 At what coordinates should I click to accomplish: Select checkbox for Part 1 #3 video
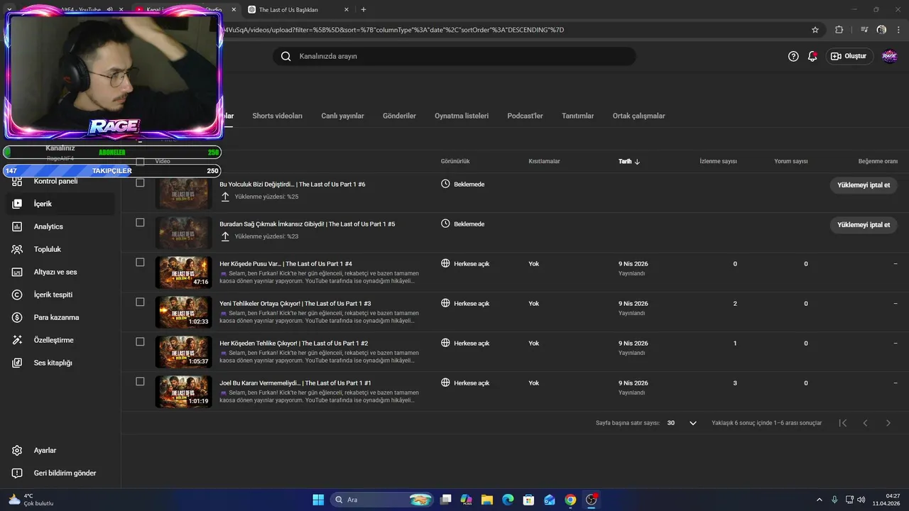tap(140, 302)
